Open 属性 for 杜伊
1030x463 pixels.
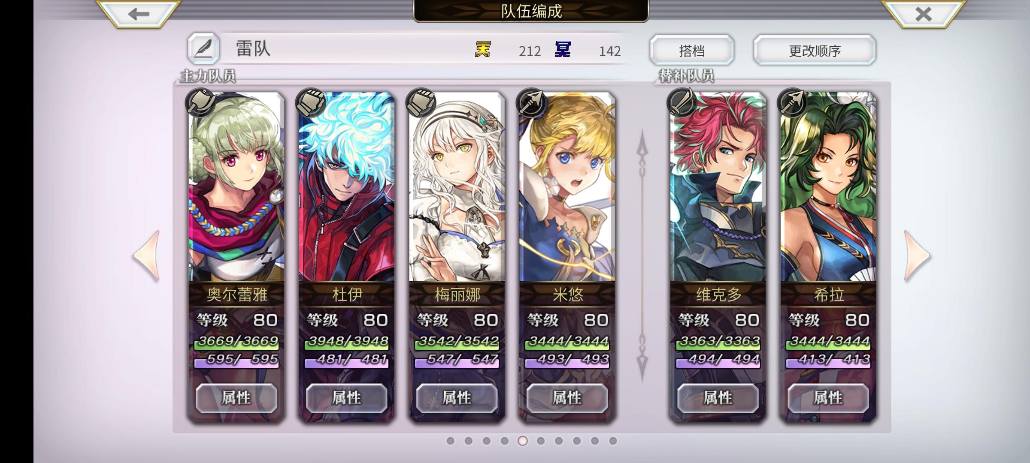click(346, 398)
